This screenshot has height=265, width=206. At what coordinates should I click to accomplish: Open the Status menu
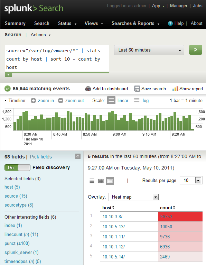coord(67,24)
